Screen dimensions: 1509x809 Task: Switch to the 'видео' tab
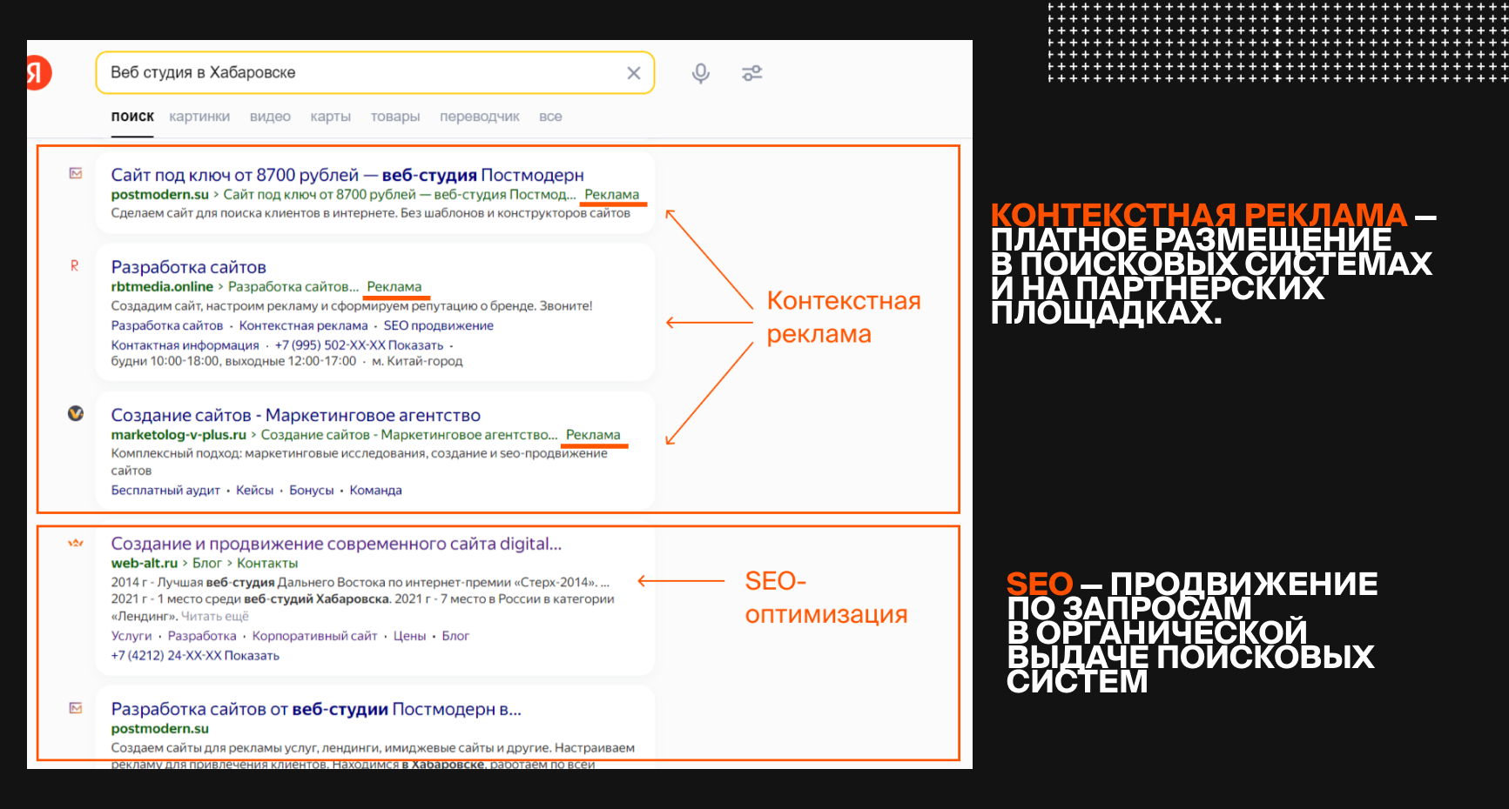click(x=270, y=117)
